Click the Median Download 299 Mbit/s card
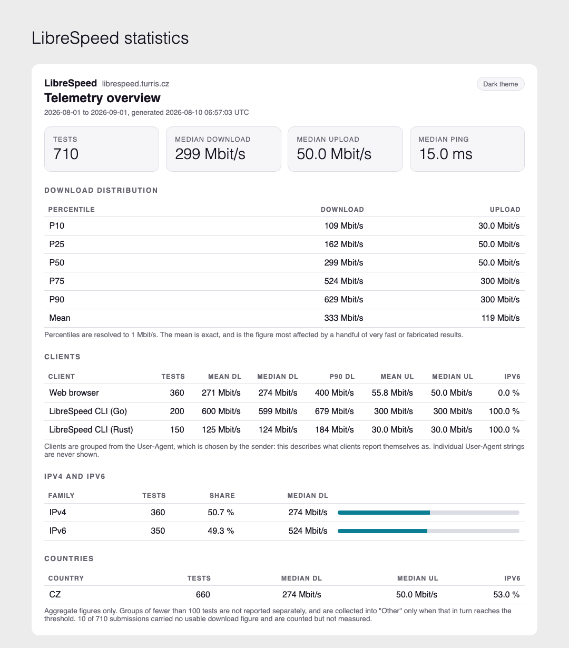569x648 pixels. click(x=223, y=149)
